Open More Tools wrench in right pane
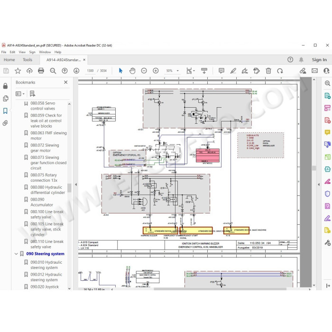The image size is (332, 332). [327, 243]
